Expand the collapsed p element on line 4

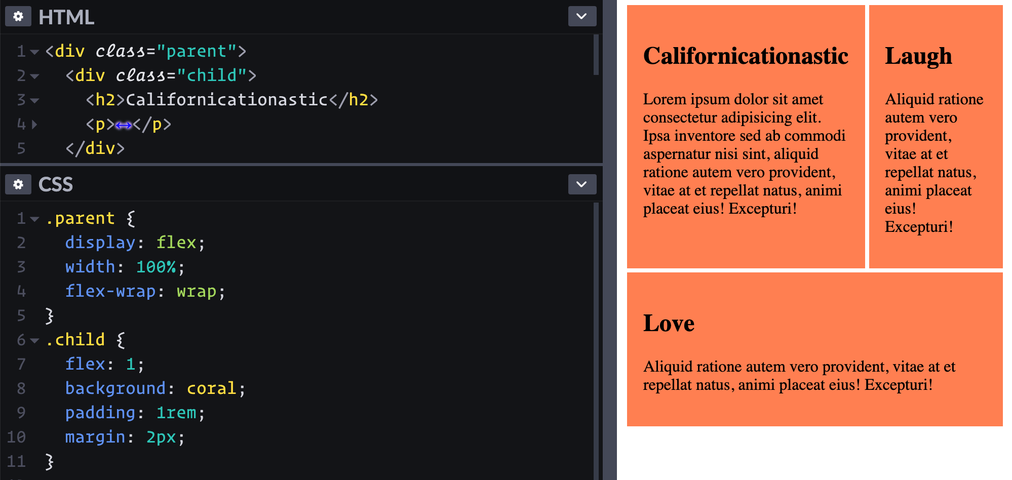coord(34,125)
